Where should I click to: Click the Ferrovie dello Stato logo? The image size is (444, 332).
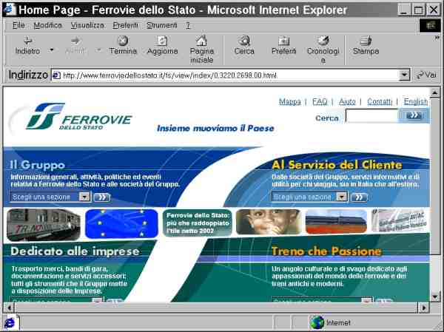click(78, 117)
